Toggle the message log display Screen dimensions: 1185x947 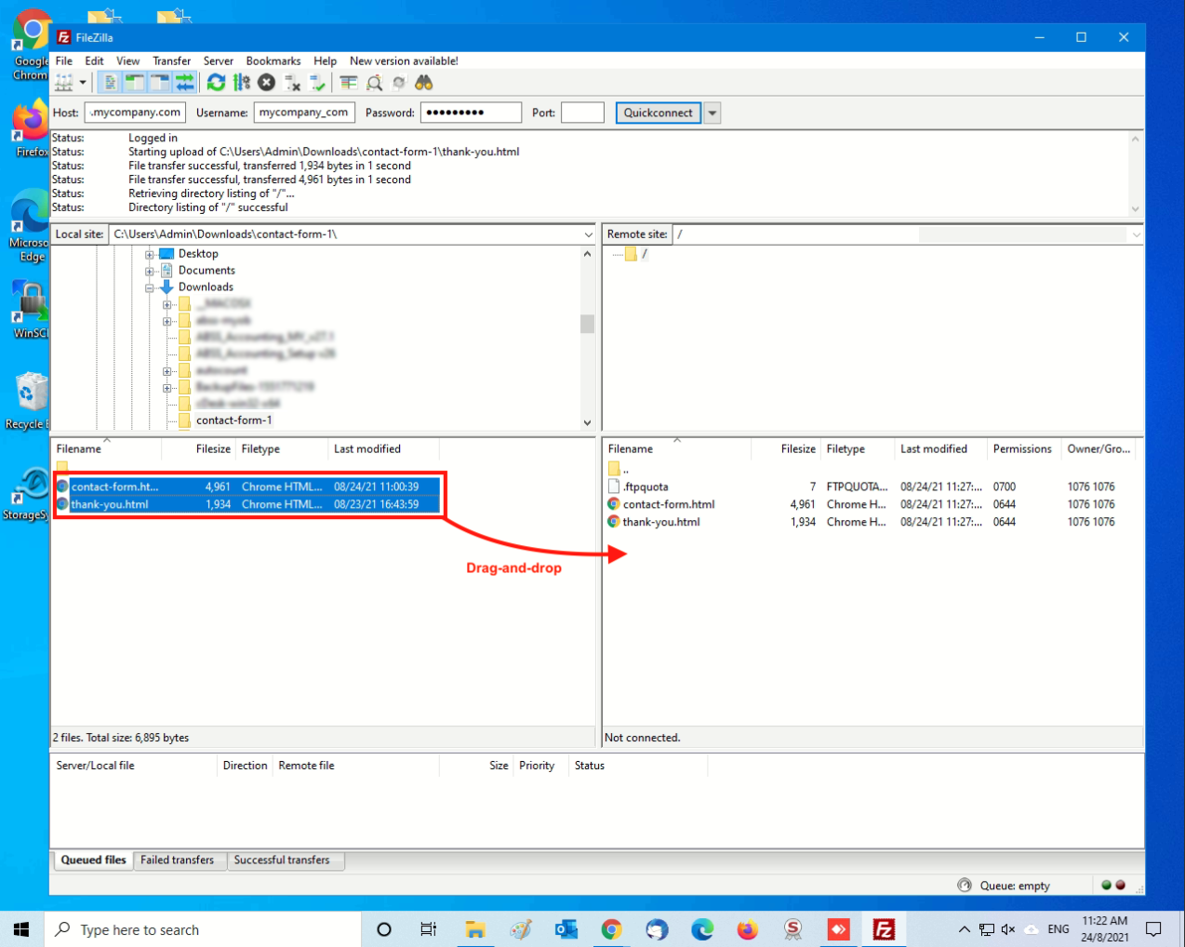[110, 83]
